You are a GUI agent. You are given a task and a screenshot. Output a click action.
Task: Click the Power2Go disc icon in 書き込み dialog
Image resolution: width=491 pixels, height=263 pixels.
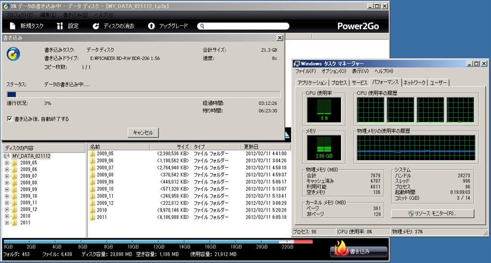pyautogui.click(x=13, y=54)
